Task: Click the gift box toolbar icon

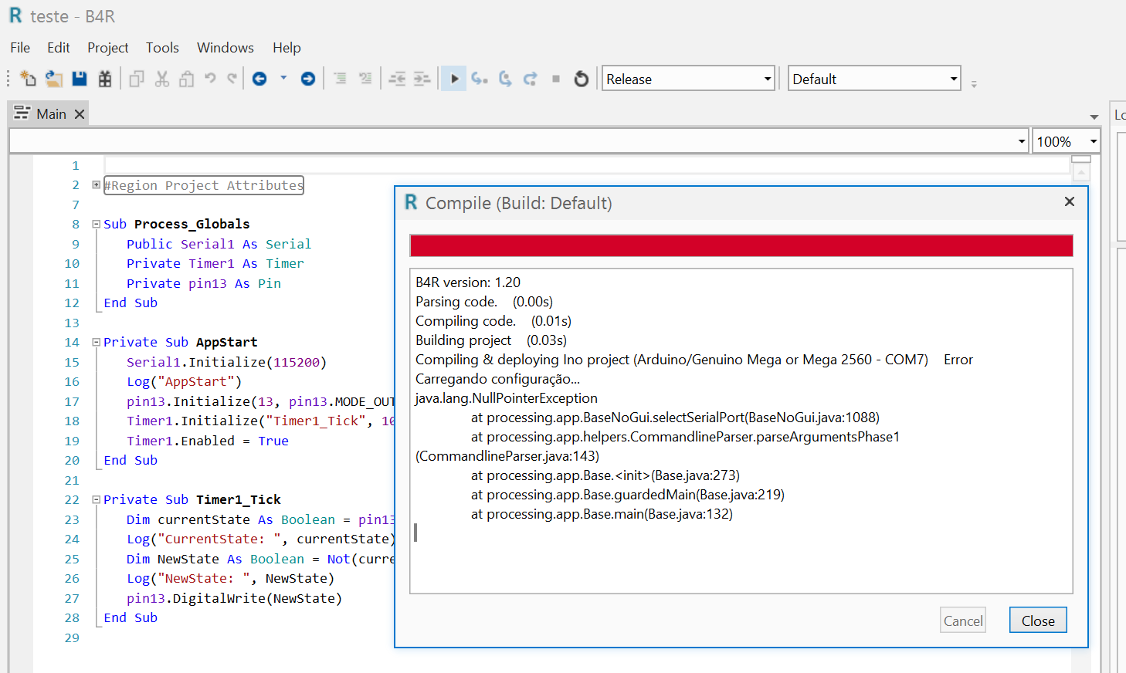Action: [x=105, y=79]
